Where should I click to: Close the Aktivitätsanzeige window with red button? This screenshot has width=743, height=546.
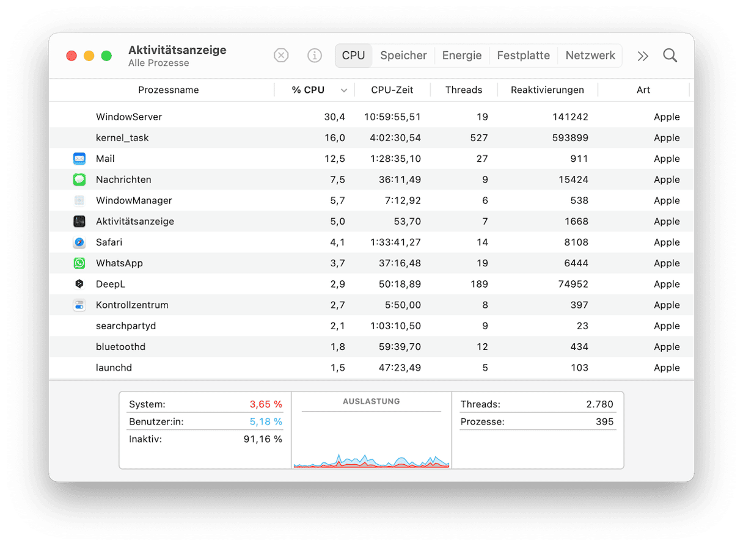click(x=71, y=56)
